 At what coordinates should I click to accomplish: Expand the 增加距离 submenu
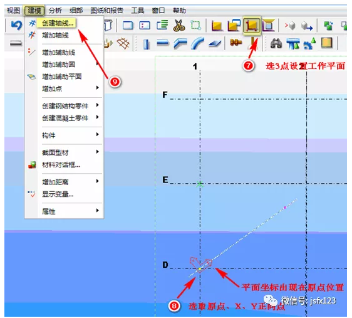point(64,182)
